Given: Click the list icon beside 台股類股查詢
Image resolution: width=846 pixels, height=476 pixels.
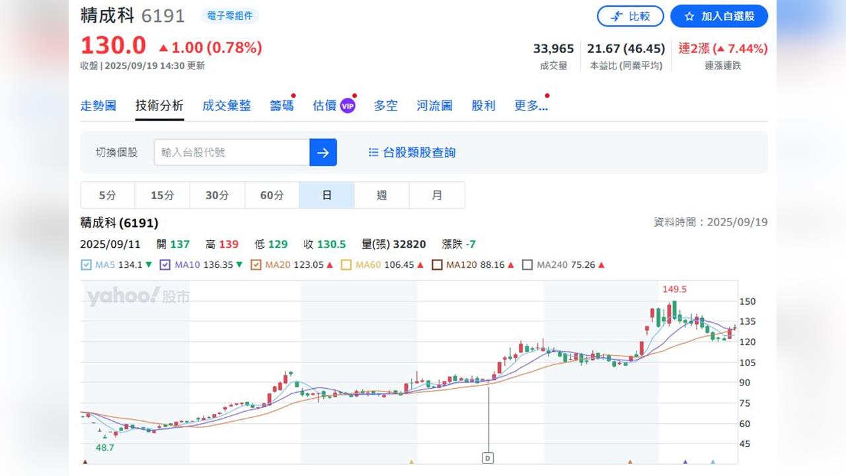Looking at the screenshot, I should coord(373,153).
